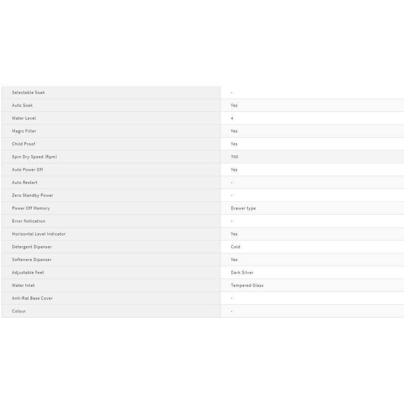Select the Auto Soak label

pyautogui.click(x=22, y=105)
